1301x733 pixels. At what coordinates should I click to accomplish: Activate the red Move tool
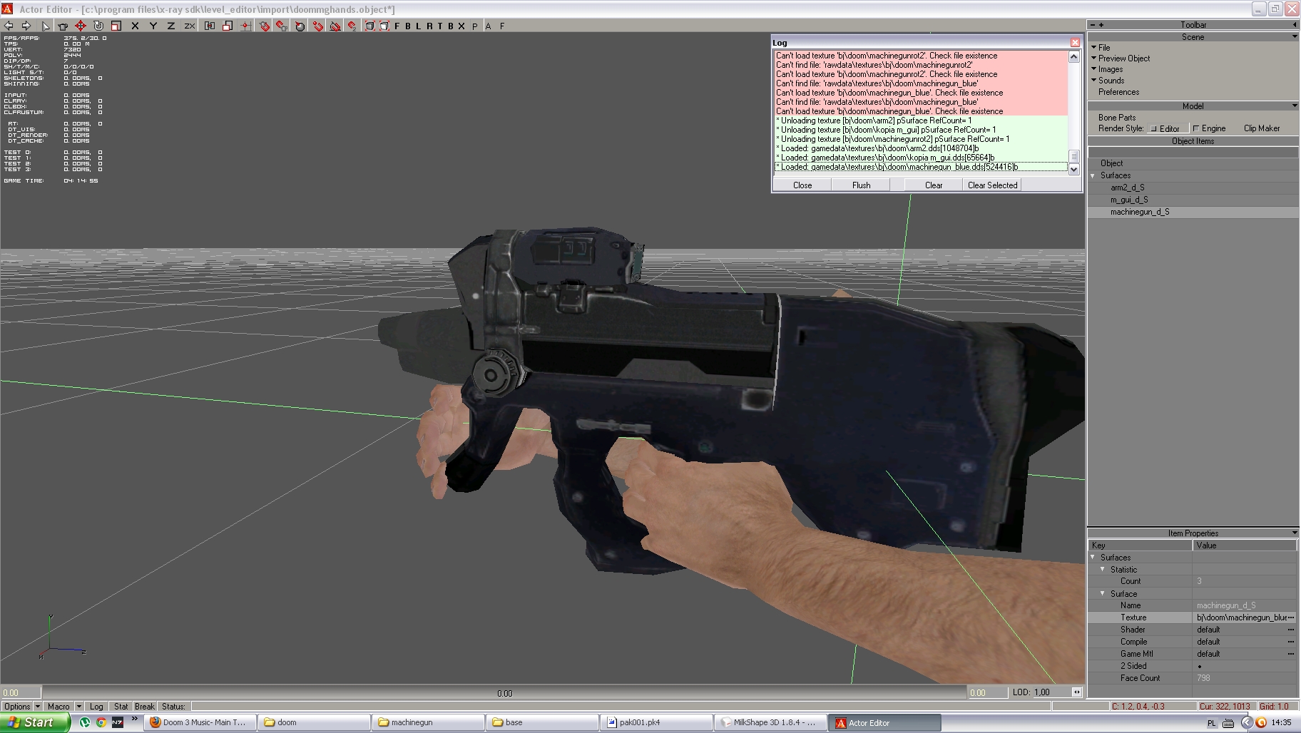tap(81, 26)
